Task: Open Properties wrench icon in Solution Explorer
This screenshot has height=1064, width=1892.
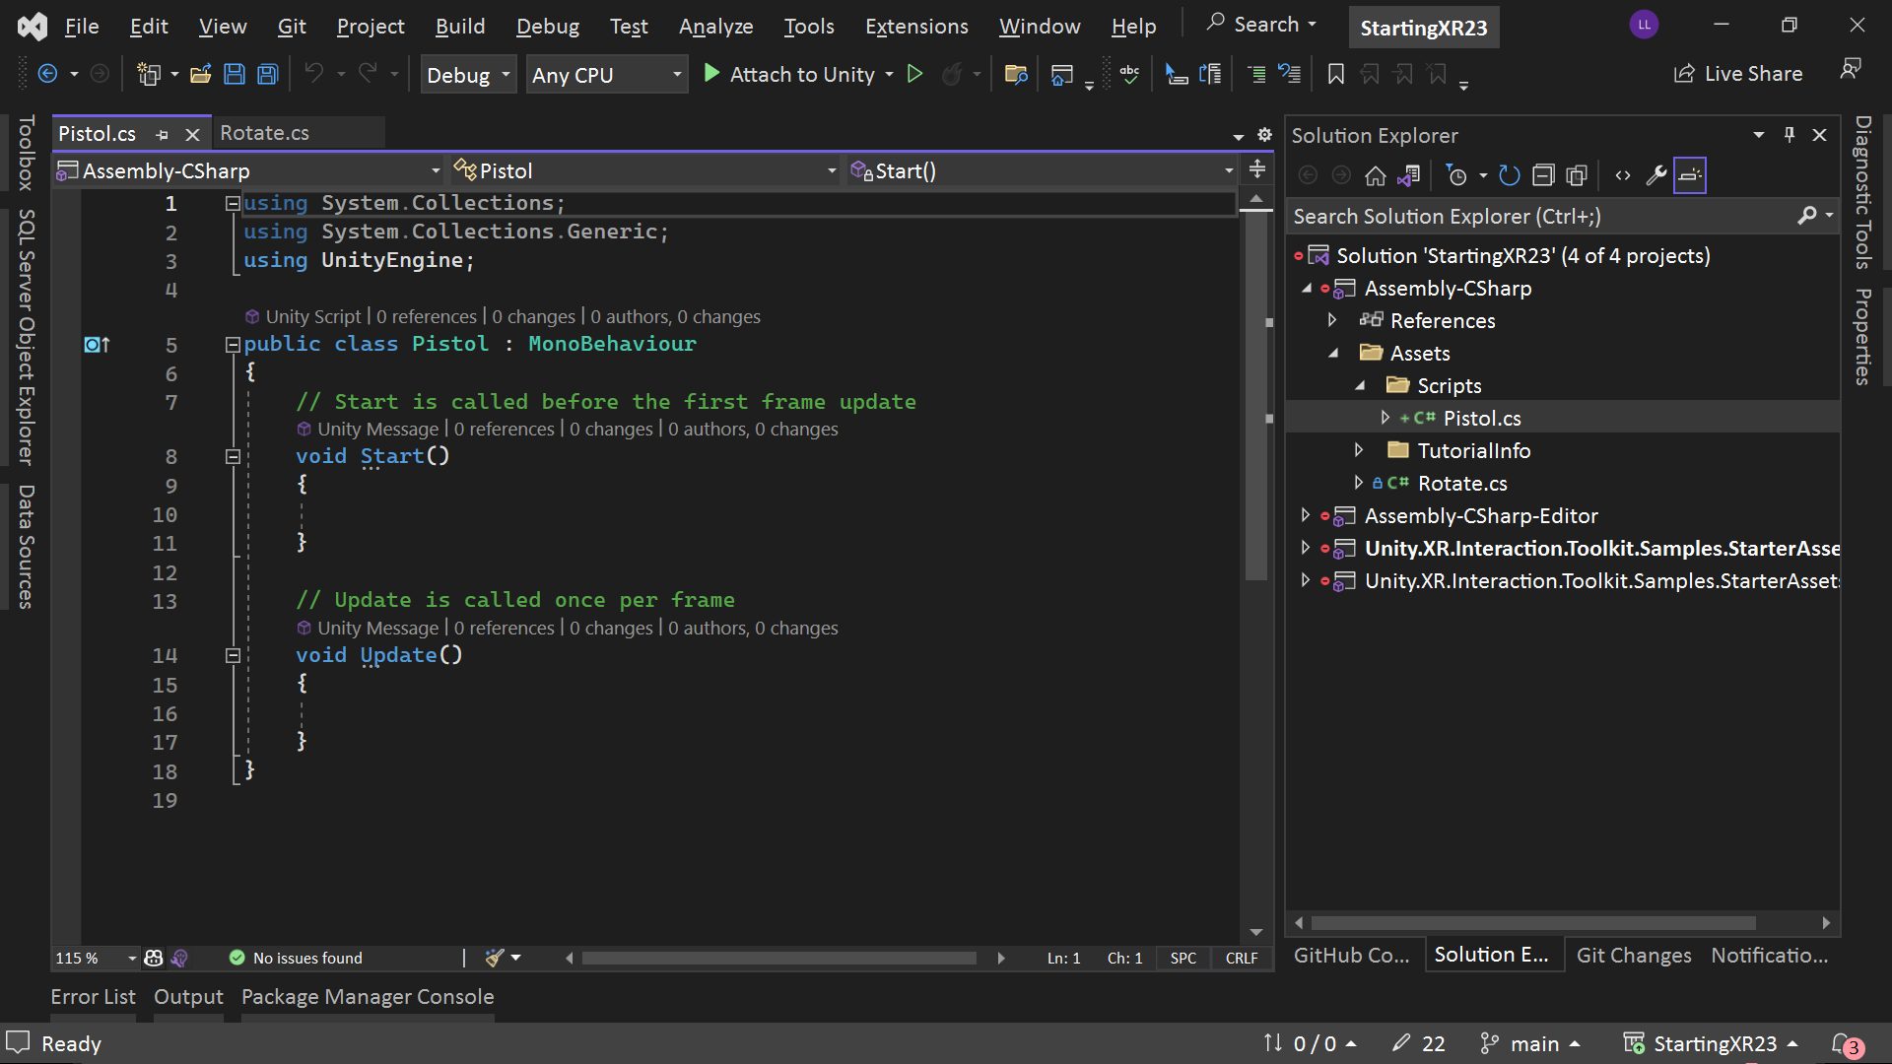Action: (1656, 175)
